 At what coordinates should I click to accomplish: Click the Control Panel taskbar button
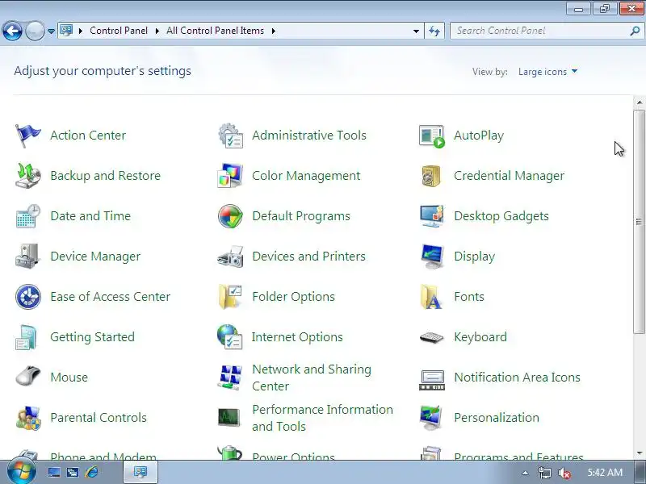tap(141, 472)
